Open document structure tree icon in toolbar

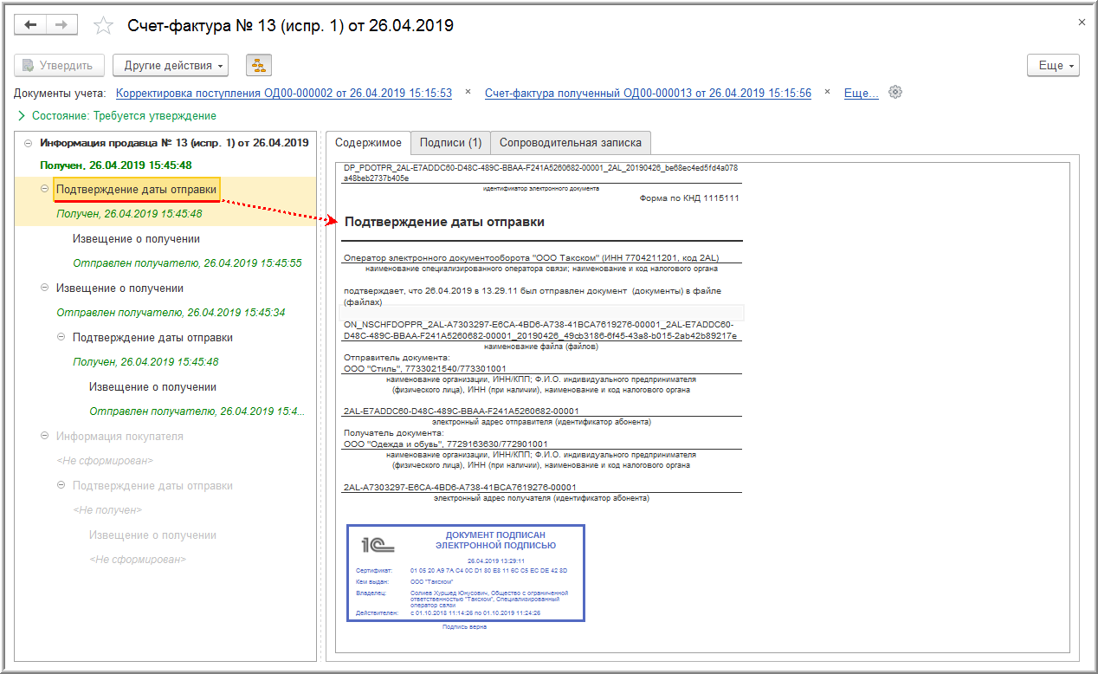click(259, 65)
